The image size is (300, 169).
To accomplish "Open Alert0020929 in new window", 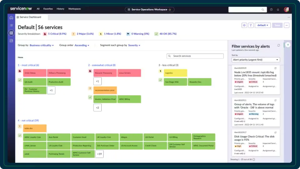I will (x=275, y=68).
